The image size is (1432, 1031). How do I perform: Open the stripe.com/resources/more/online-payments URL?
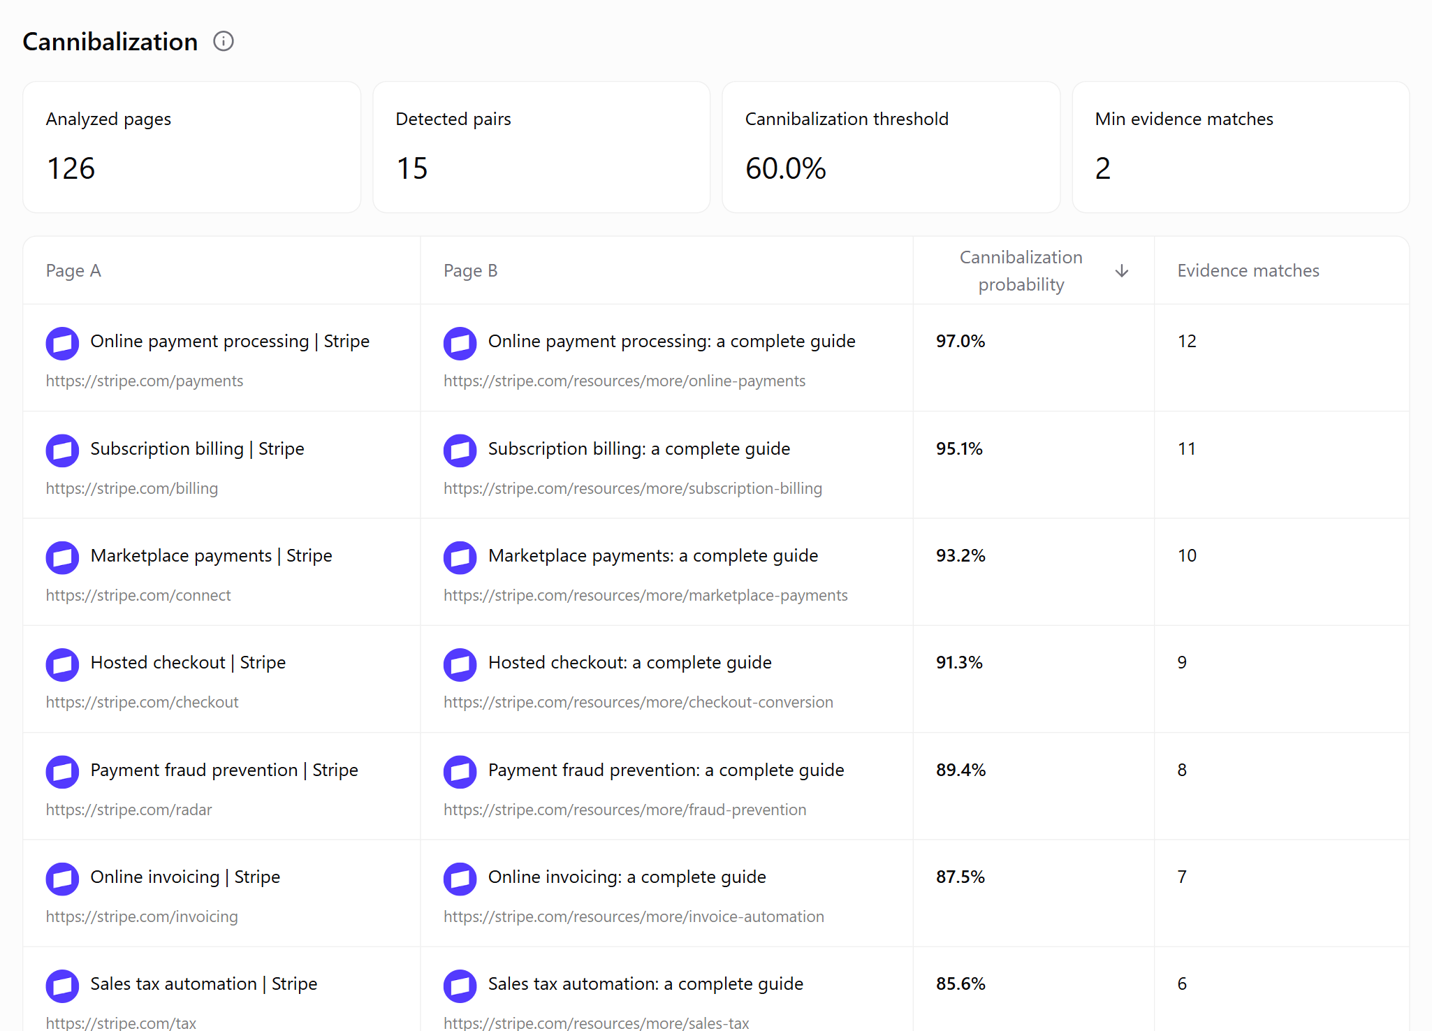click(624, 381)
